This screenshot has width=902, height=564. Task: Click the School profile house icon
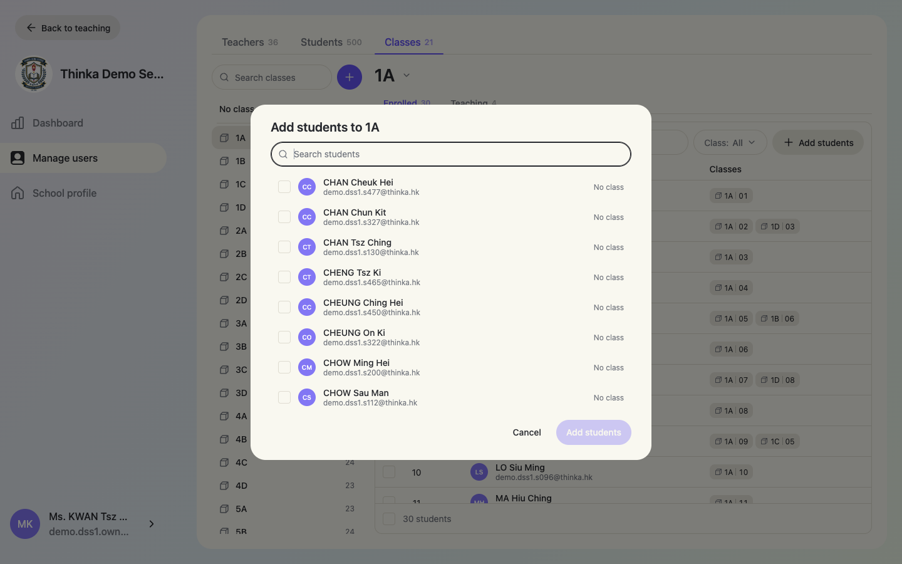point(18,193)
